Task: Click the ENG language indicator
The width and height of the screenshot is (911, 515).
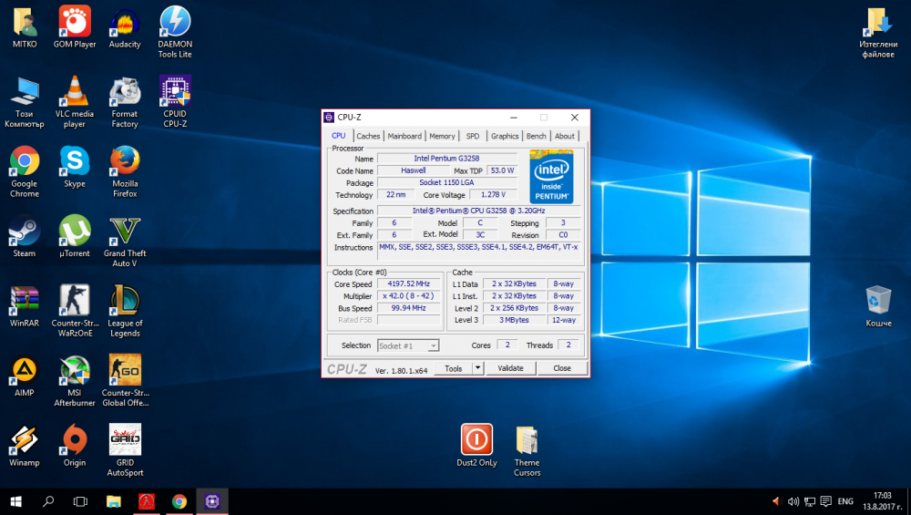Action: point(845,501)
